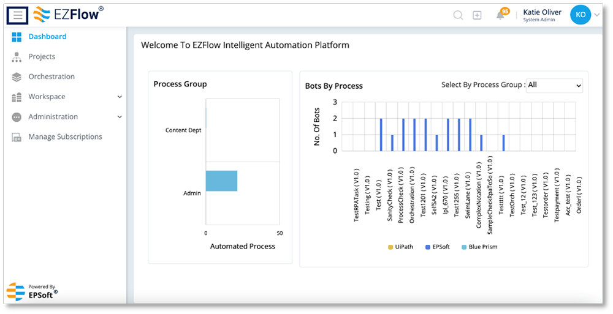Click the ProcessCheck ( V1.0 ) chart bar
613x314 pixels.
coord(403,134)
